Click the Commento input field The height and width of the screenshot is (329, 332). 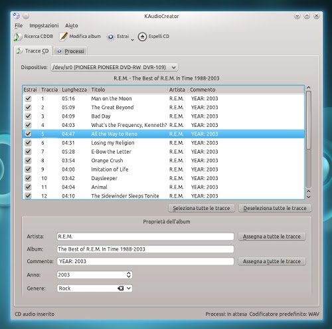pyautogui.click(x=145, y=261)
